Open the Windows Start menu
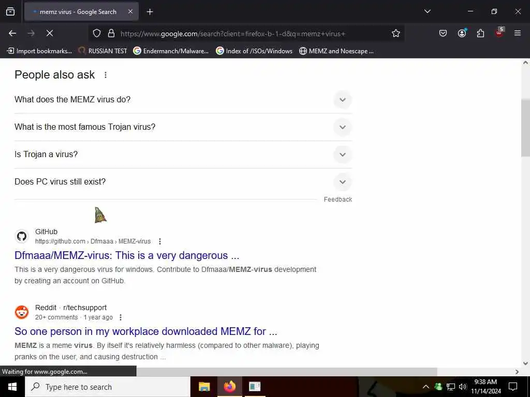This screenshot has width=530, height=397. 12,387
